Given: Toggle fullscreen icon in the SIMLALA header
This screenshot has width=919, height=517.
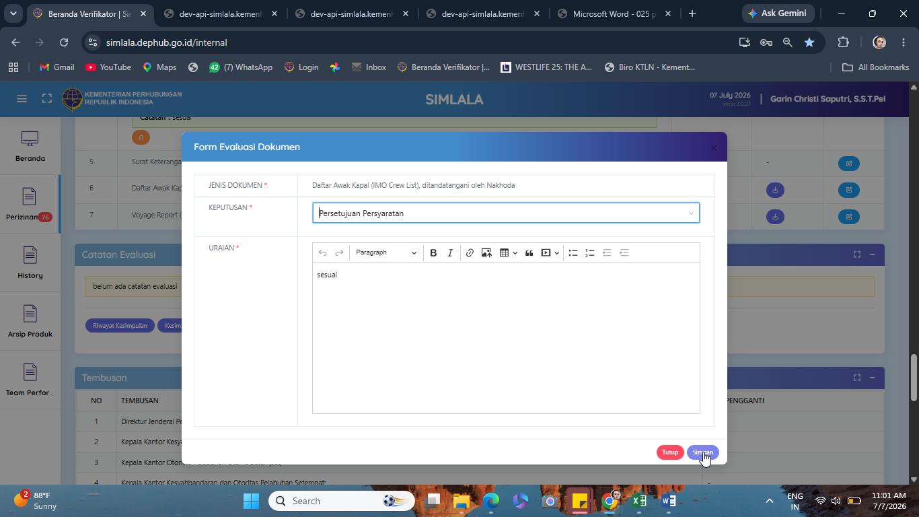Looking at the screenshot, I should 46,99.
